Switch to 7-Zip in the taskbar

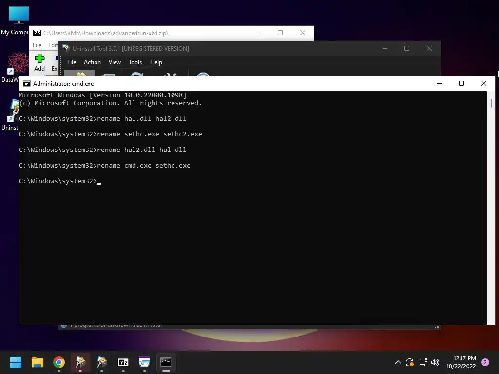click(123, 362)
